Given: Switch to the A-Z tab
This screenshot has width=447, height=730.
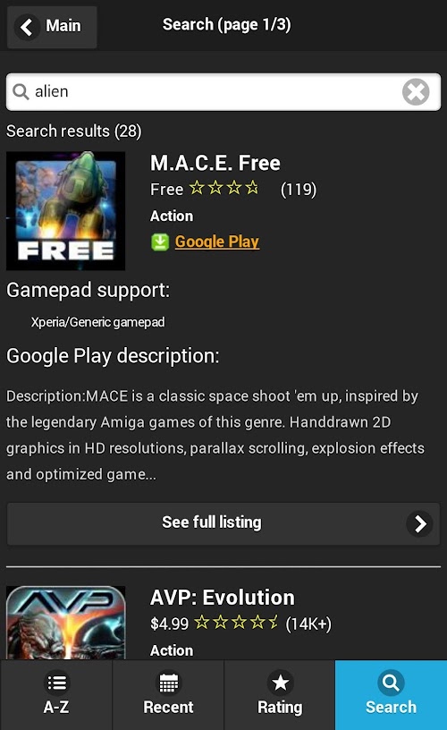Looking at the screenshot, I should [x=55, y=694].
